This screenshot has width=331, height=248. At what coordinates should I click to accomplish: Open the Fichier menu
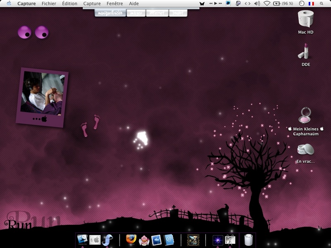(x=49, y=3)
